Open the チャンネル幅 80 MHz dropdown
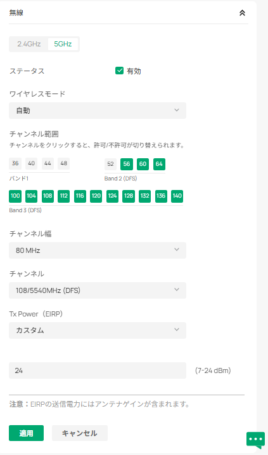 pyautogui.click(x=98, y=250)
